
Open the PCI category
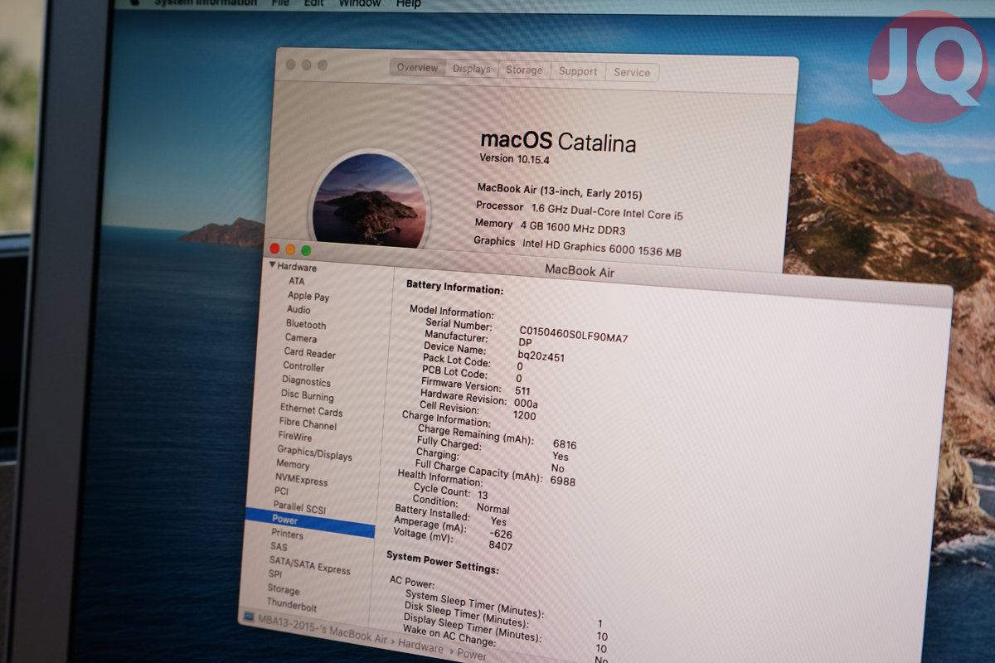click(x=281, y=491)
